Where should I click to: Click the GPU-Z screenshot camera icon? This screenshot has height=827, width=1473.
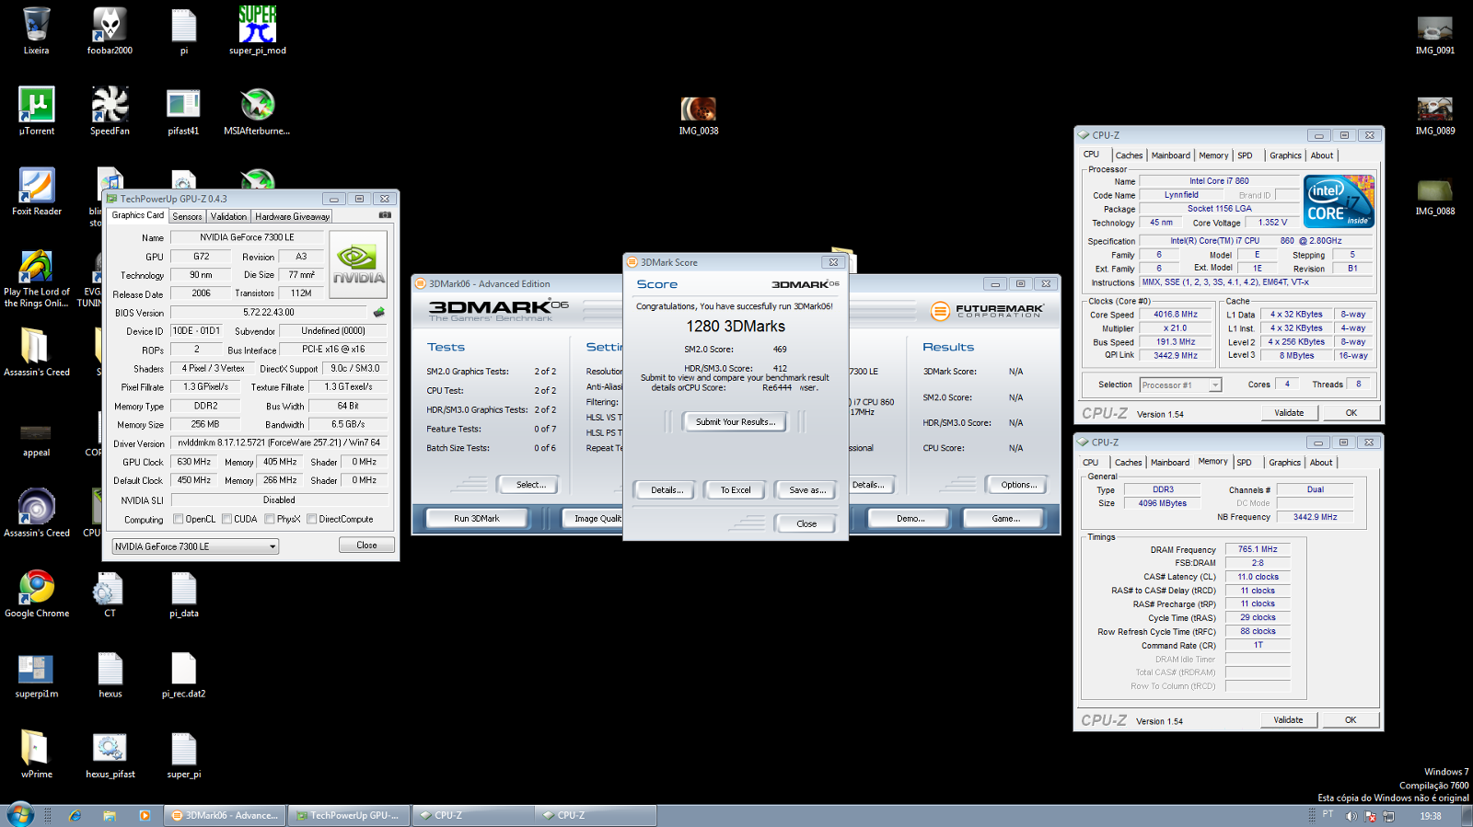click(385, 215)
